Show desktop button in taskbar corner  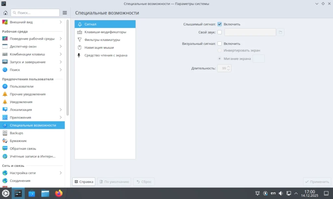pyautogui.click(x=326, y=193)
